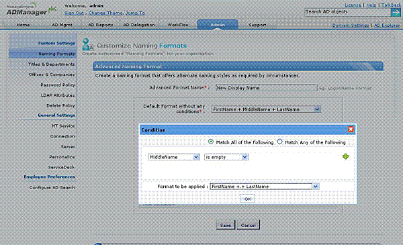
Task: Click the Advanced Format Name input field
Action: click(x=267, y=88)
